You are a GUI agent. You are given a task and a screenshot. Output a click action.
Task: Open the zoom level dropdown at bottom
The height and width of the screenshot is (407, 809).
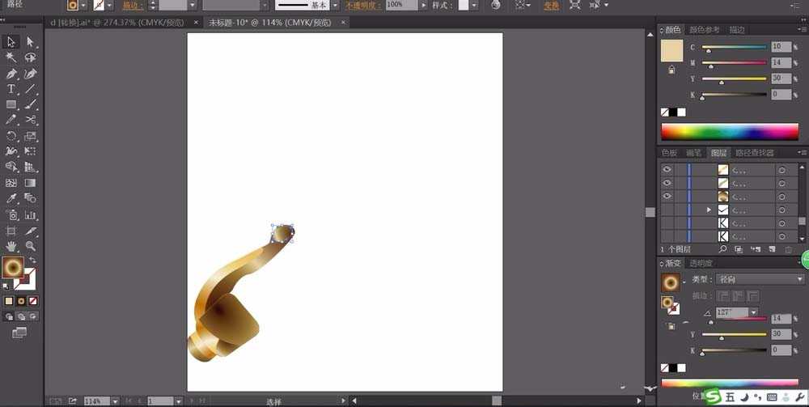click(115, 401)
